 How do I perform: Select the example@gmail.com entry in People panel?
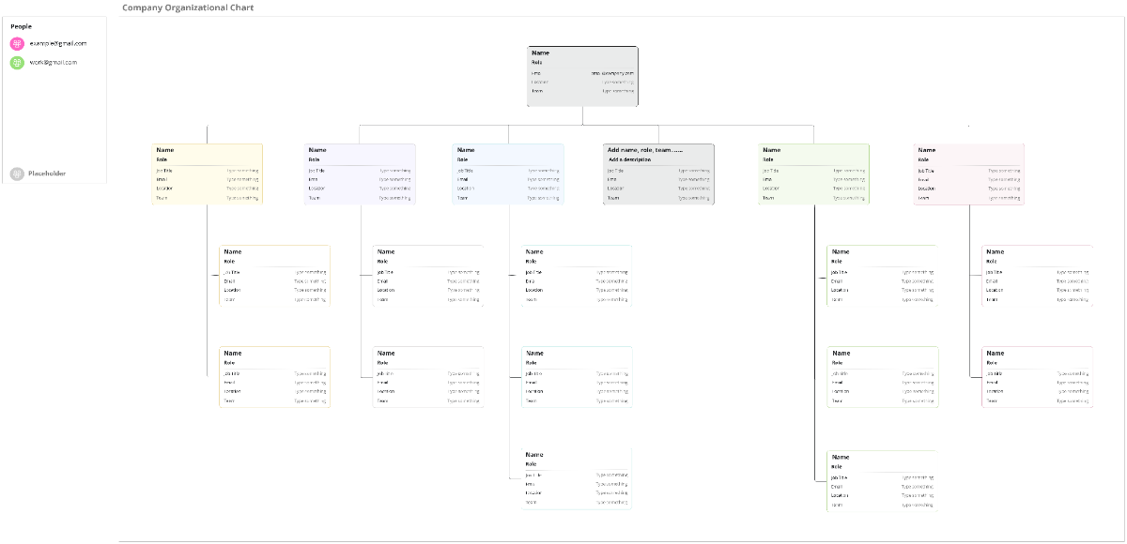coord(56,42)
